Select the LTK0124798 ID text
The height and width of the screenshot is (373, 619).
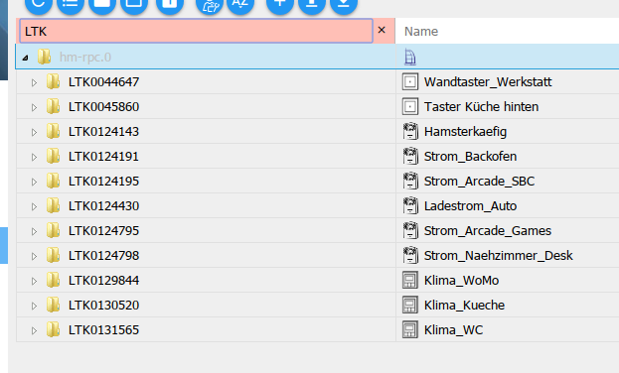[x=103, y=256]
